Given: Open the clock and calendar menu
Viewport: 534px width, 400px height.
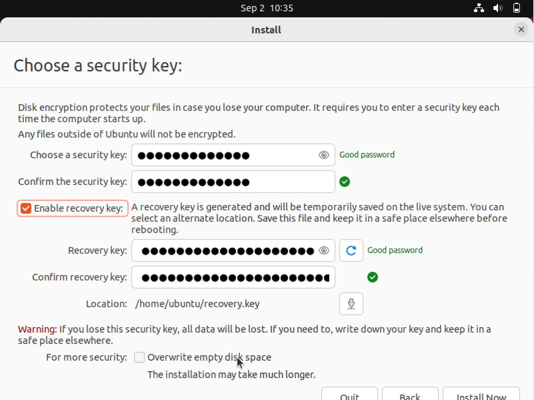Looking at the screenshot, I should point(267,8).
